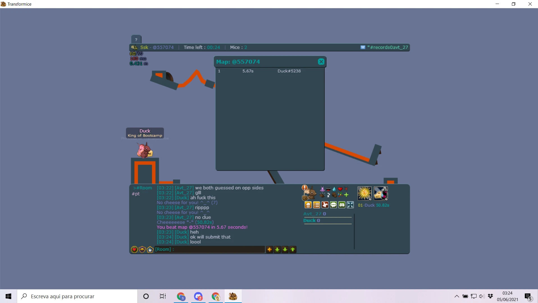Switch to the #Room chat tab
538x303 pixels.
click(143, 188)
